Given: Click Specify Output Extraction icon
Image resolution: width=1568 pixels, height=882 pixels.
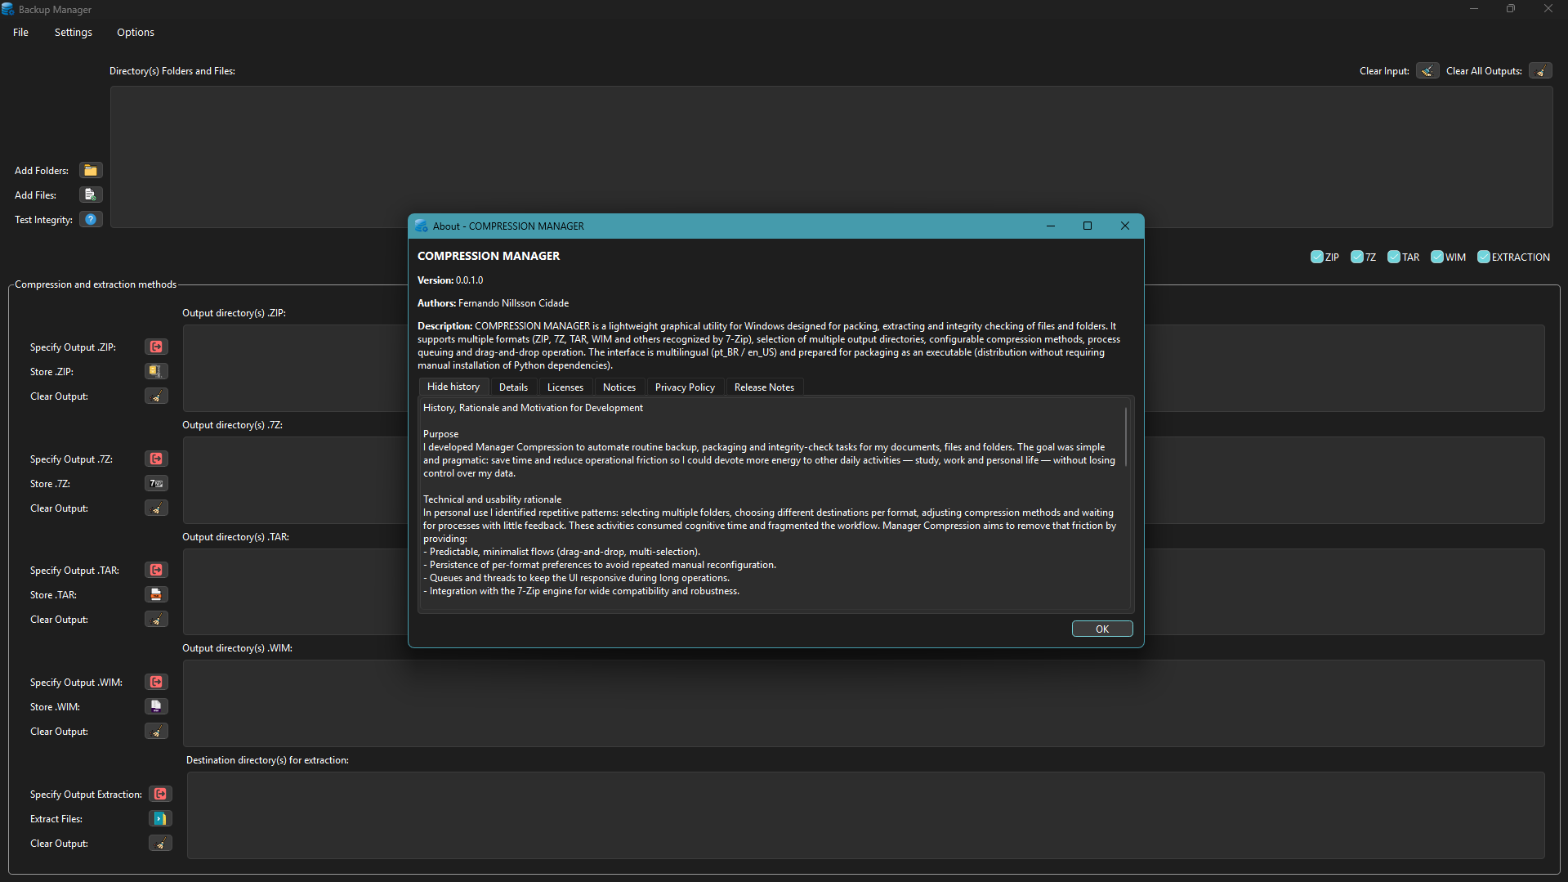Looking at the screenshot, I should pyautogui.click(x=160, y=794).
